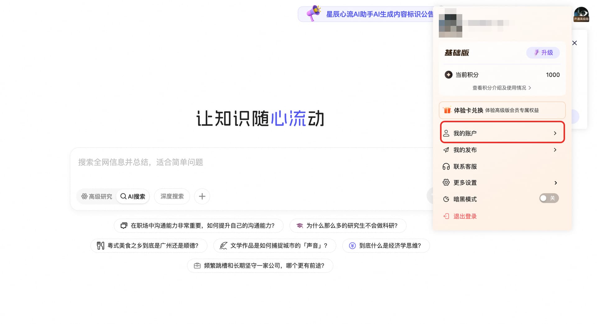
Task: Select the AI搜索 tab
Action: [x=133, y=197]
